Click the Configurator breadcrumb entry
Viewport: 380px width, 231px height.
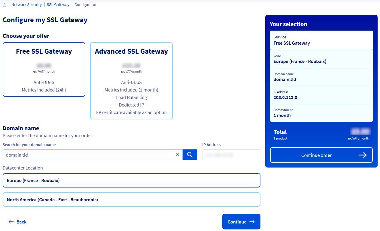point(86,4)
